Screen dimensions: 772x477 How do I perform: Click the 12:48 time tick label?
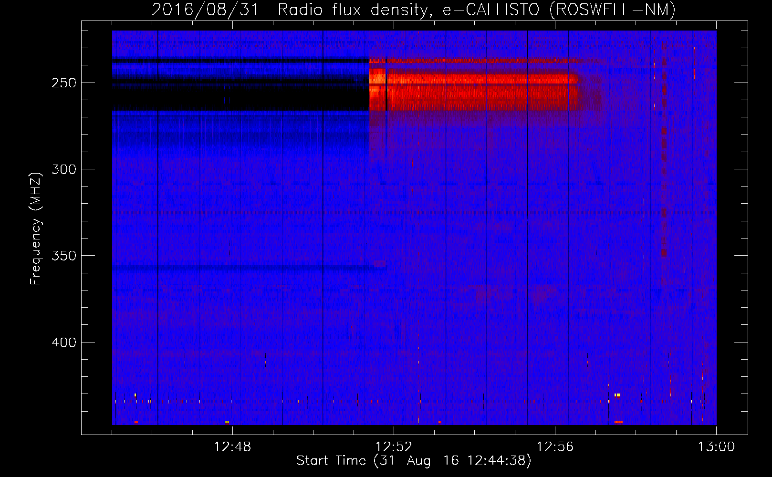[x=232, y=447]
